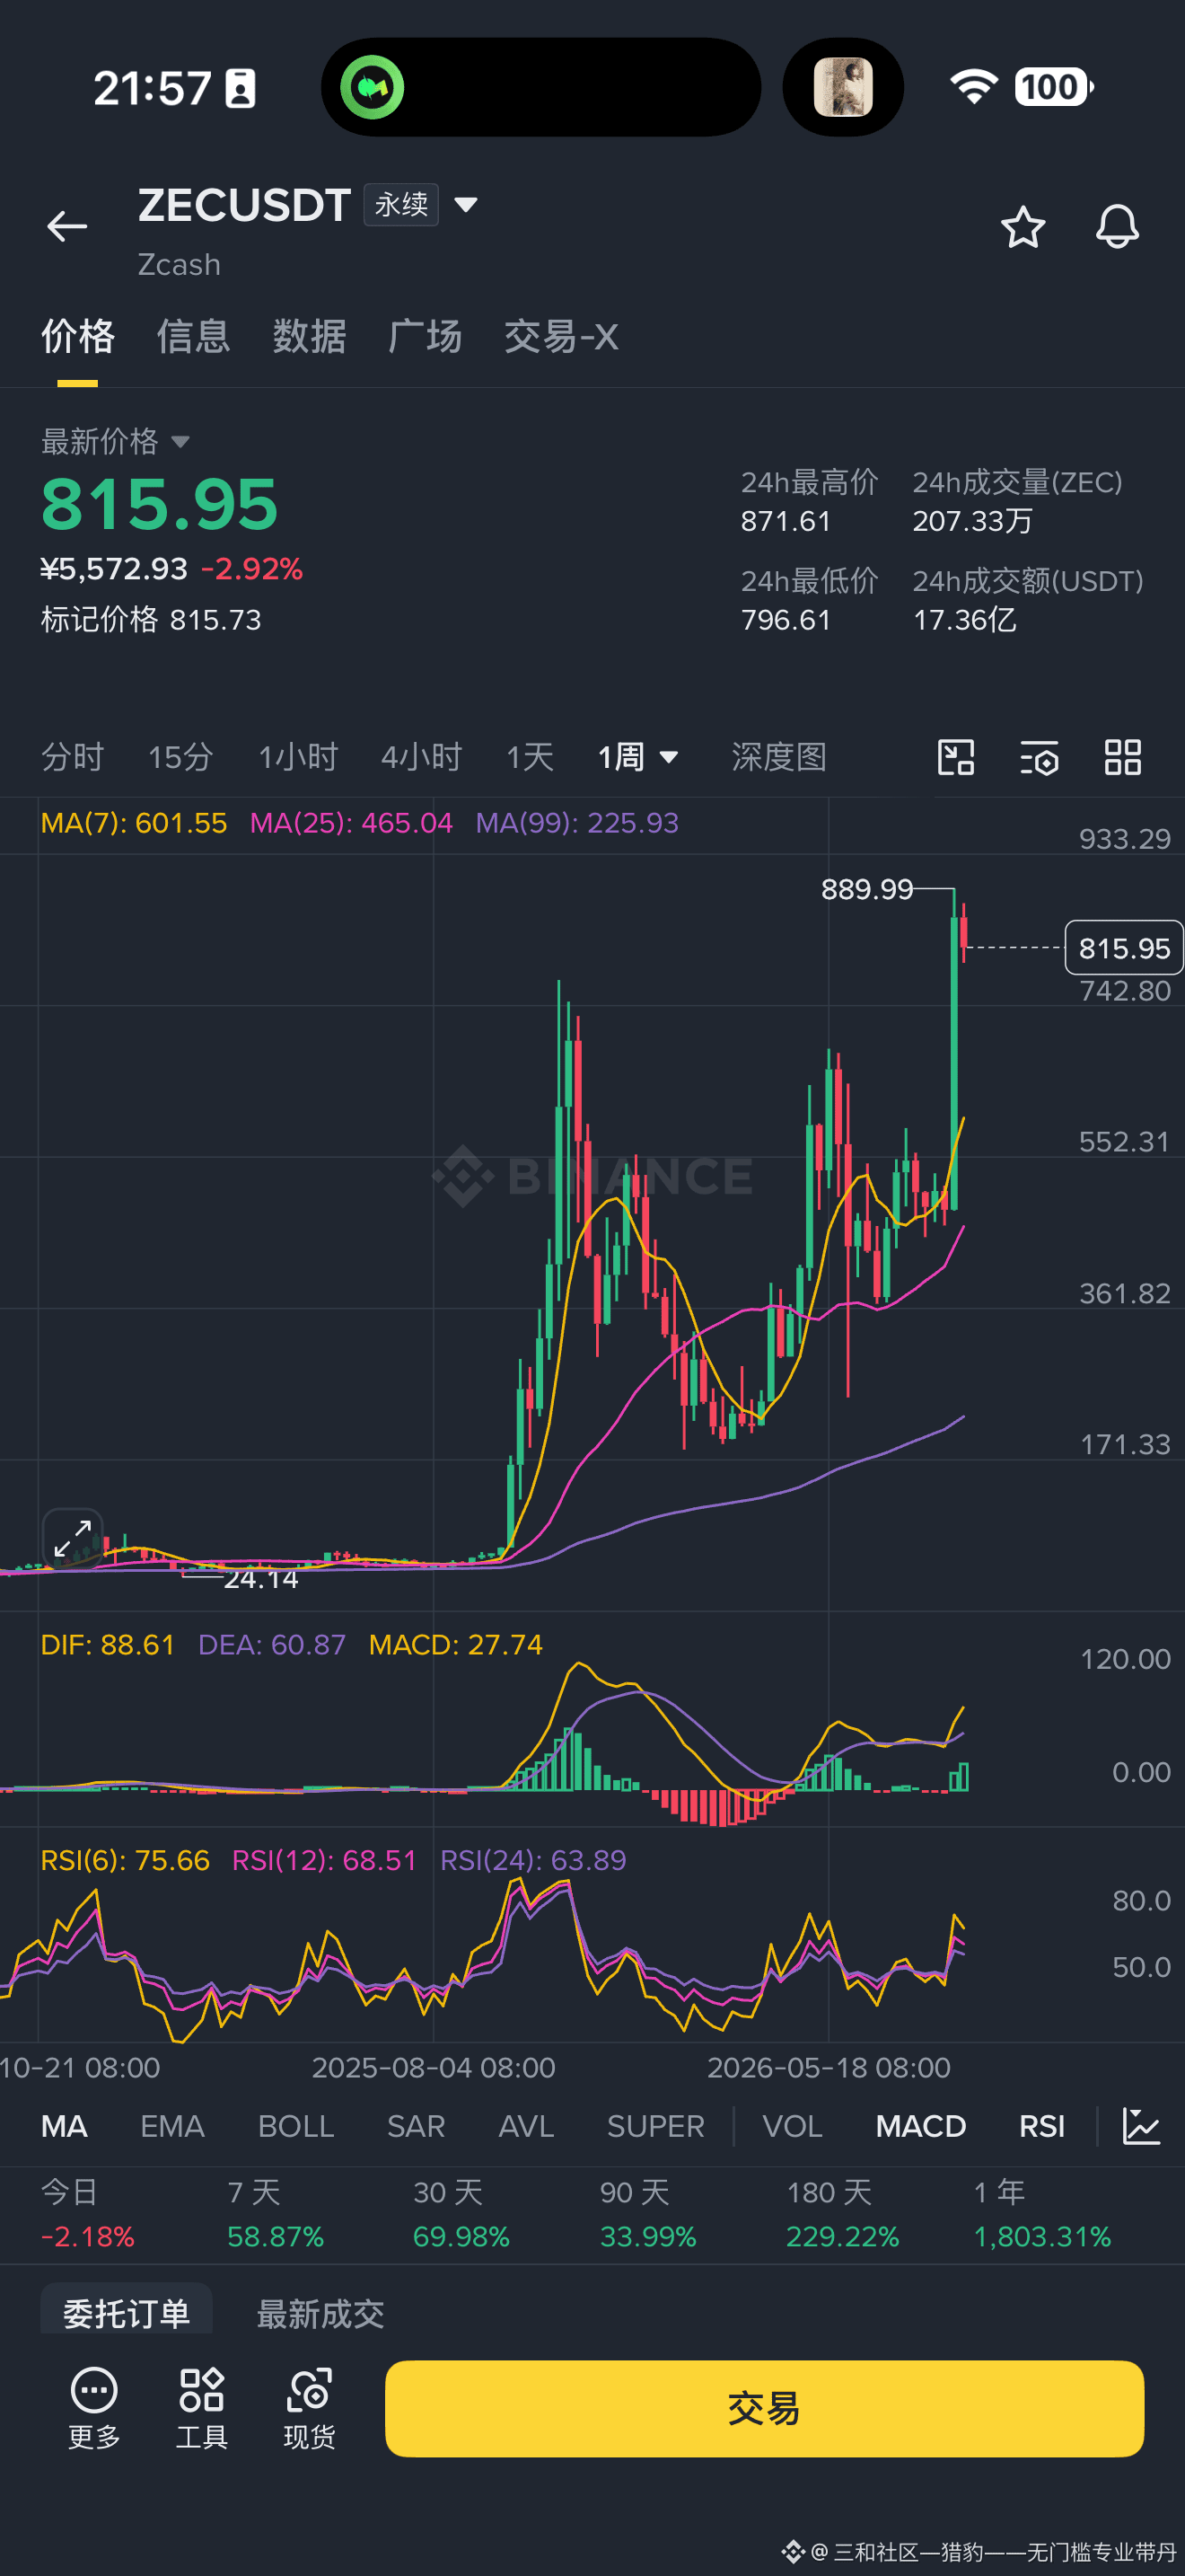Switch to 信息 tab
1185x2576 pixels.
click(194, 337)
